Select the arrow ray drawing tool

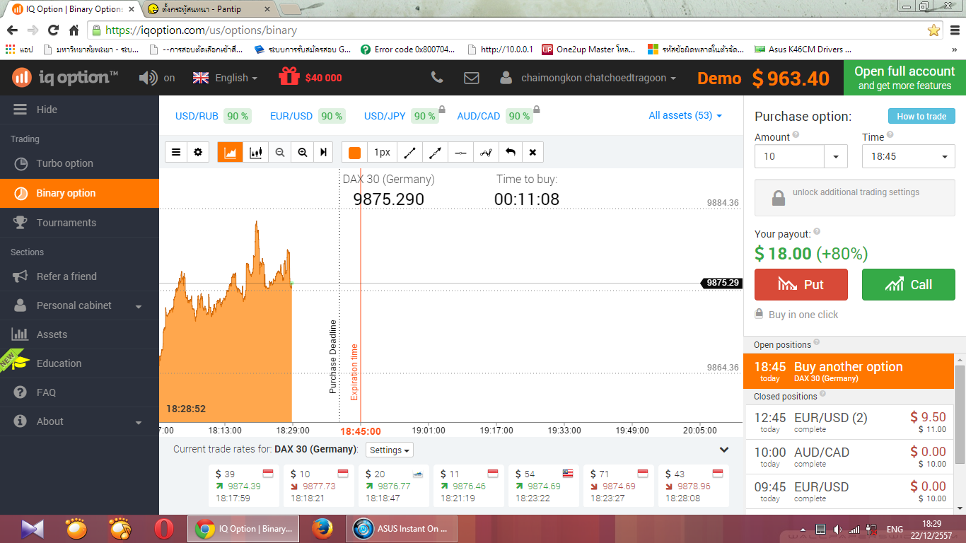[435, 152]
